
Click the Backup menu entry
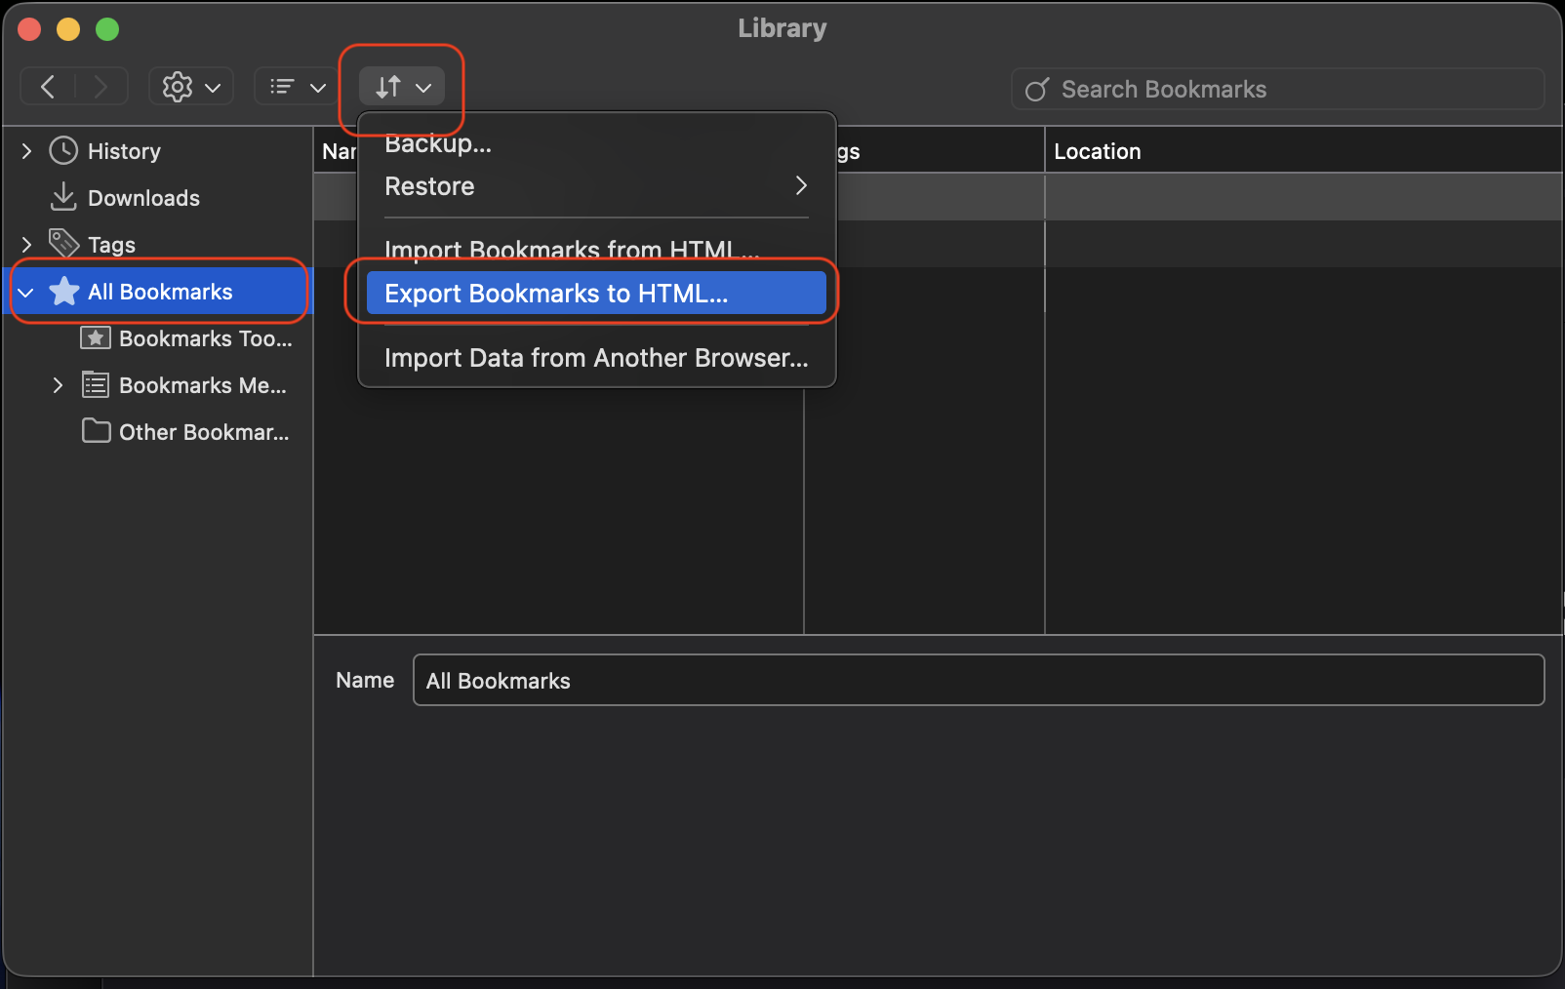437,142
